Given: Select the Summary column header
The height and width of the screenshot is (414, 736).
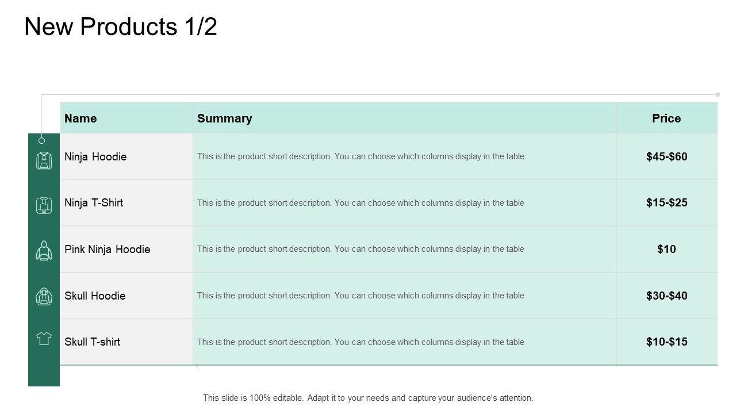Looking at the screenshot, I should [x=224, y=118].
